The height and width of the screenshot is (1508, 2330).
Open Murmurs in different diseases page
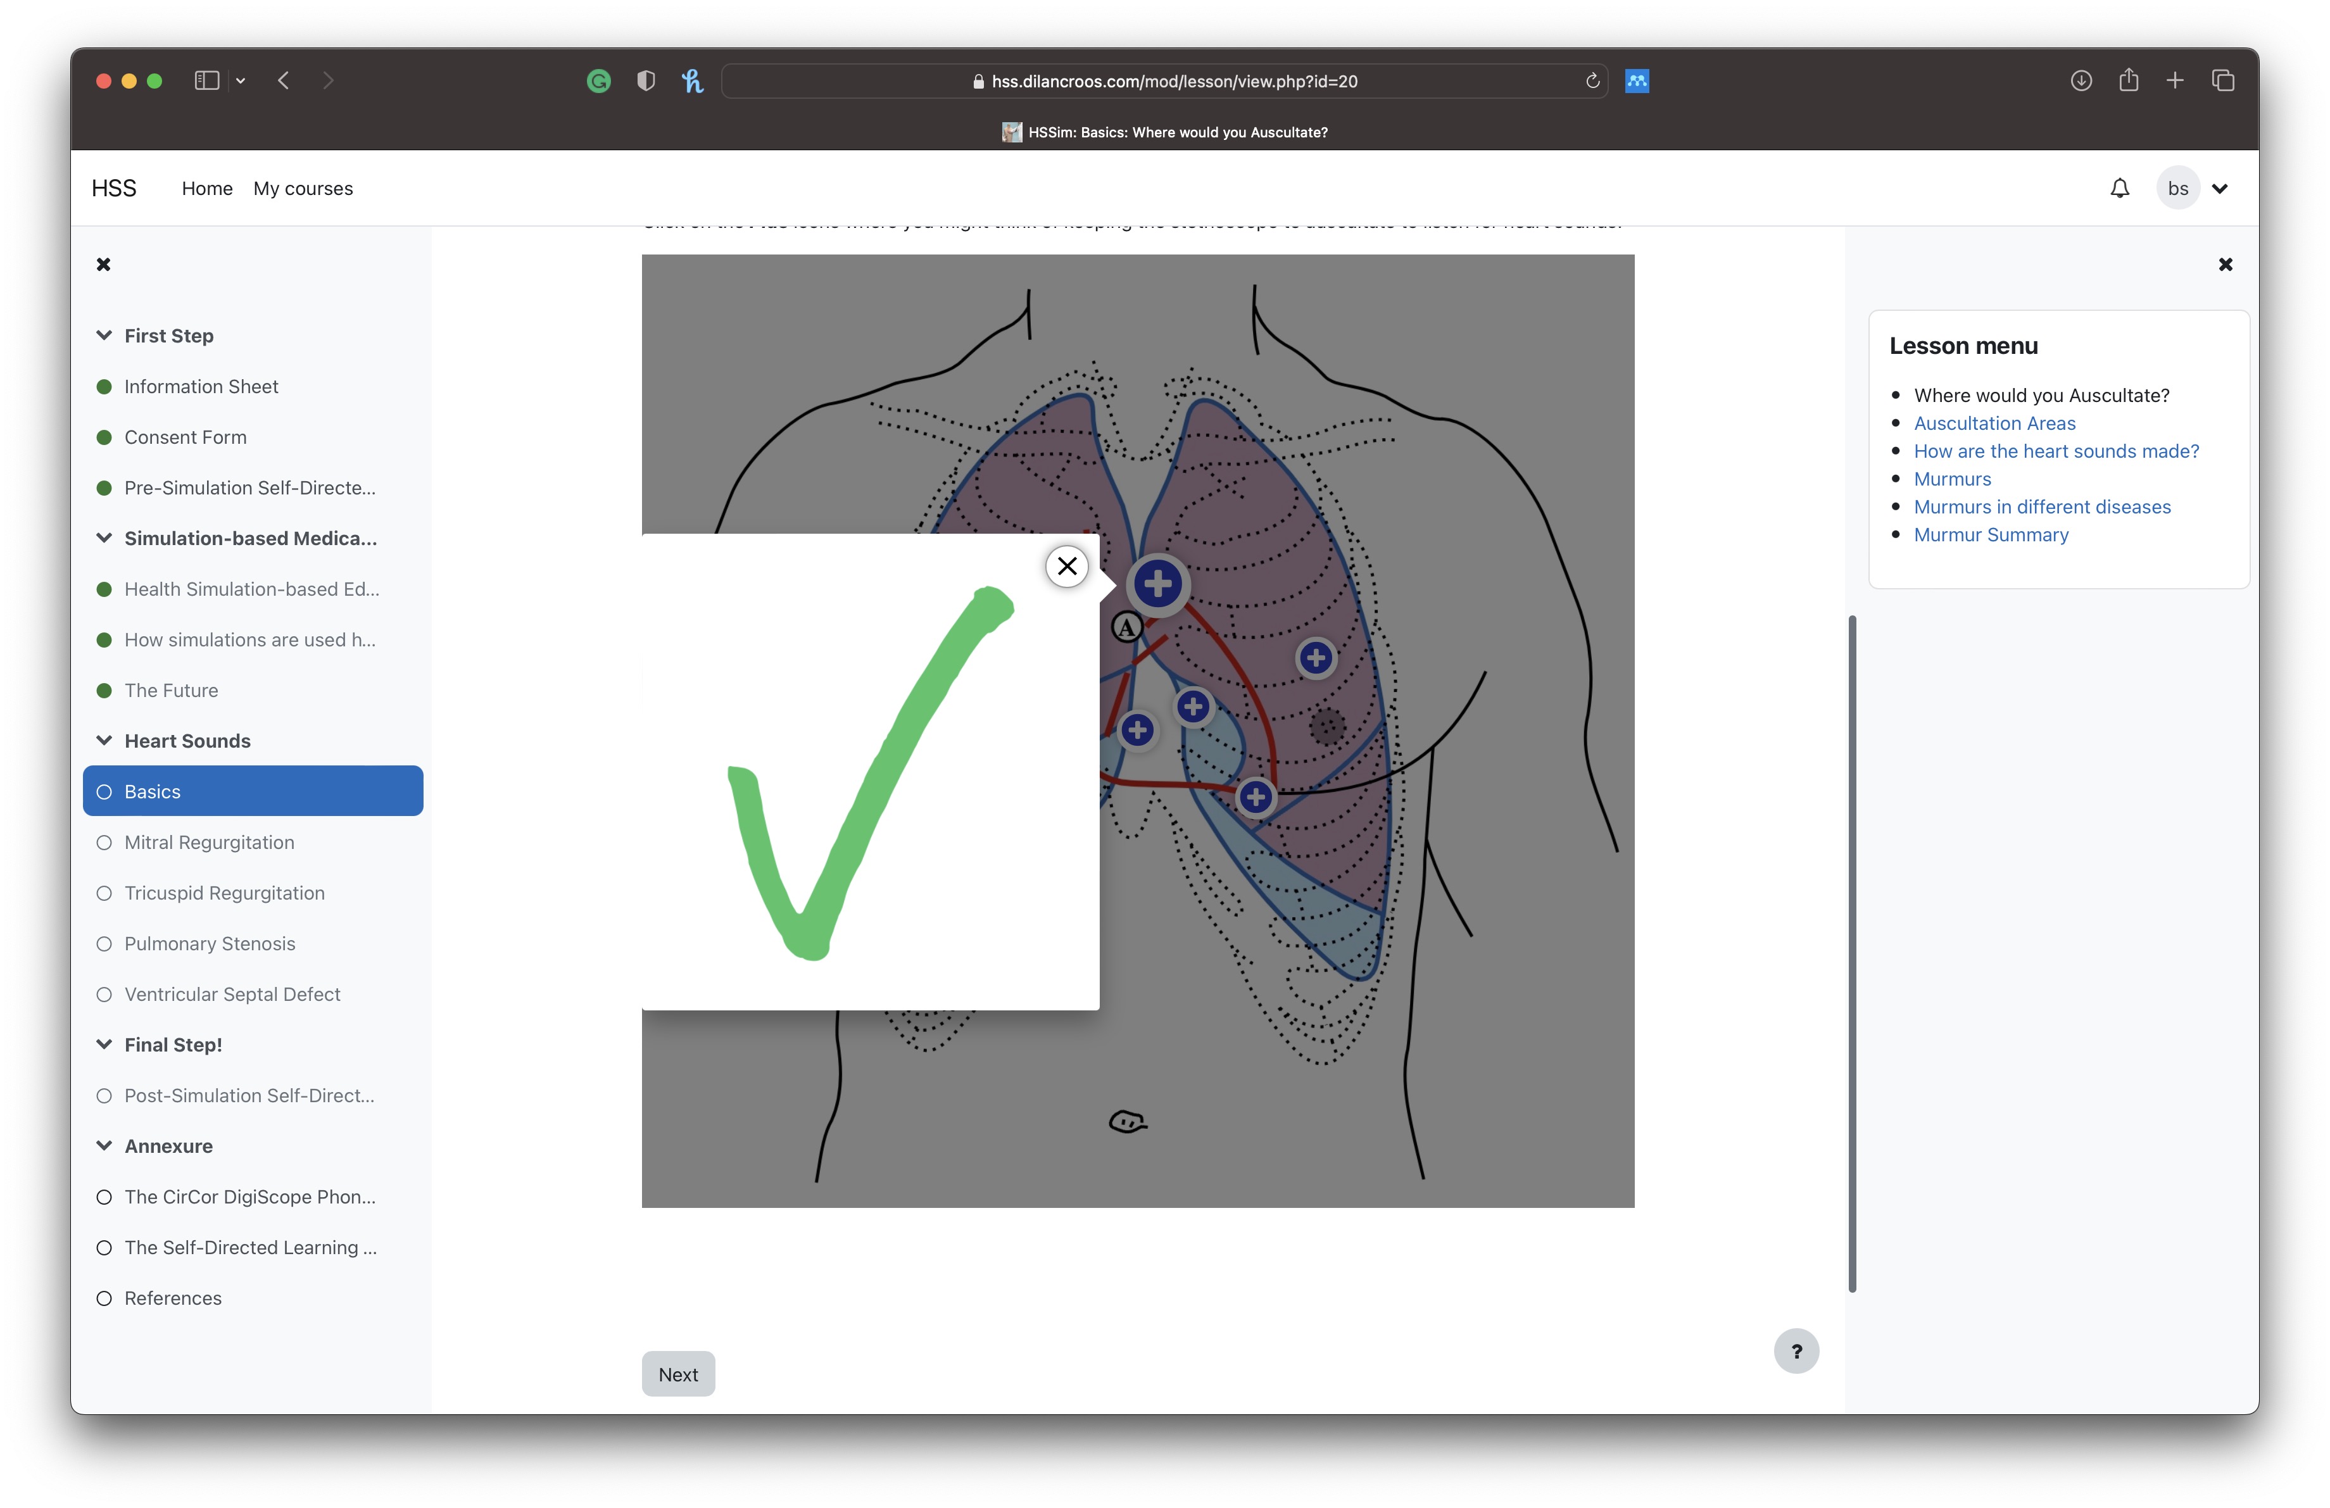(2042, 507)
